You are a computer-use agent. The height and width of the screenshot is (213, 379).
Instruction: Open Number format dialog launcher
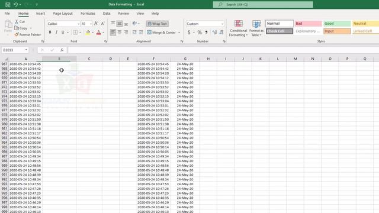224,41
